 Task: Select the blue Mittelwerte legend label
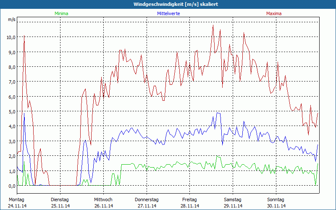pyautogui.click(x=168, y=13)
